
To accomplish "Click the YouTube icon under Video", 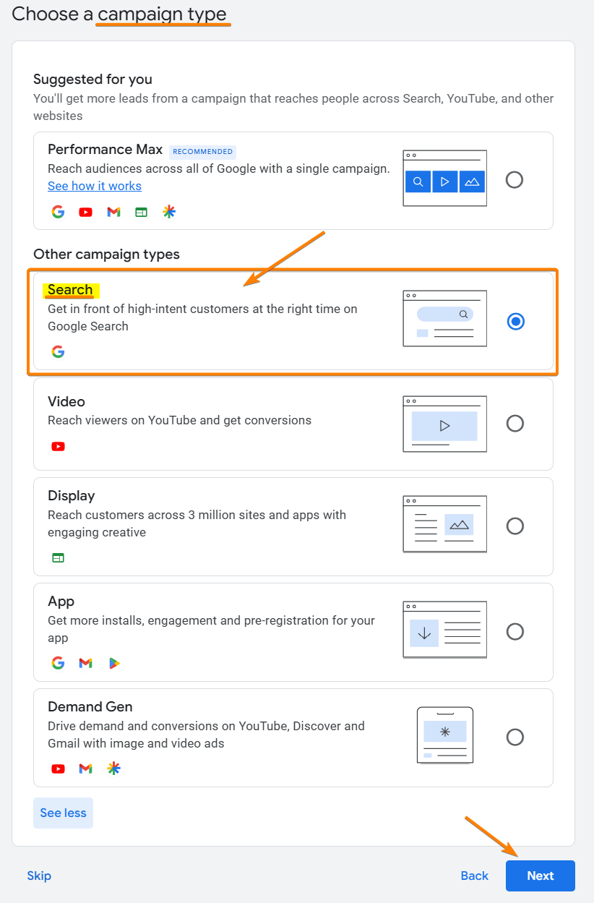I will click(x=59, y=446).
